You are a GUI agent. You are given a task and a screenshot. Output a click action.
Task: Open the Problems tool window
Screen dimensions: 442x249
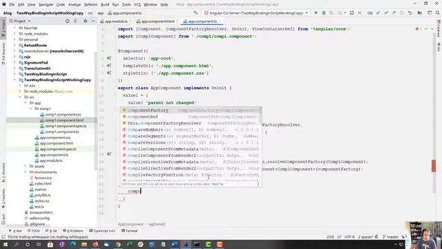[x=73, y=230]
